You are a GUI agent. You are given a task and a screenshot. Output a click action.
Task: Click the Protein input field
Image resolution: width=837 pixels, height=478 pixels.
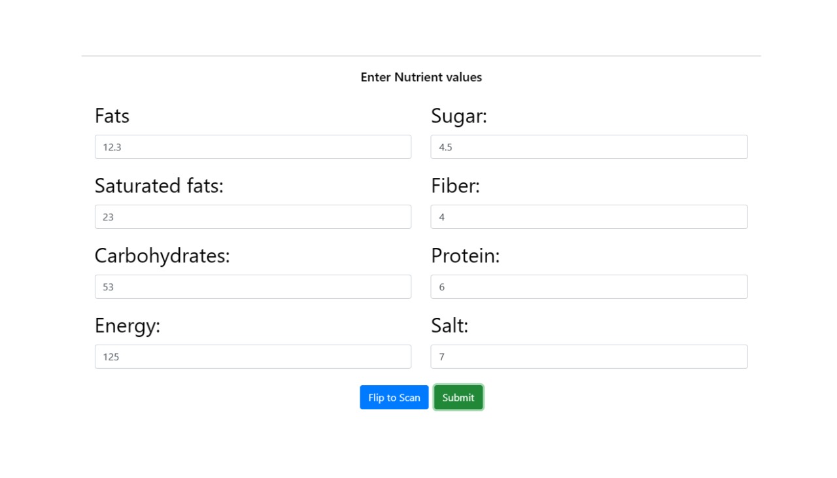pyautogui.click(x=589, y=287)
